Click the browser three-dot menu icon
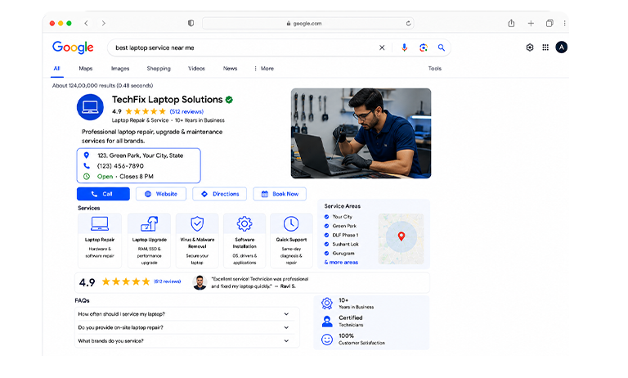 tap(564, 23)
